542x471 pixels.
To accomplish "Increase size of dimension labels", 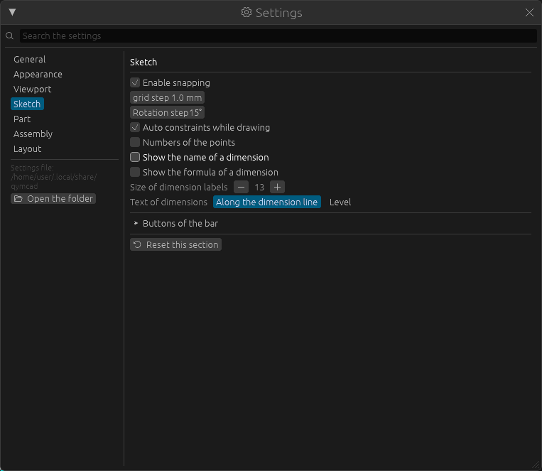I will tap(277, 187).
